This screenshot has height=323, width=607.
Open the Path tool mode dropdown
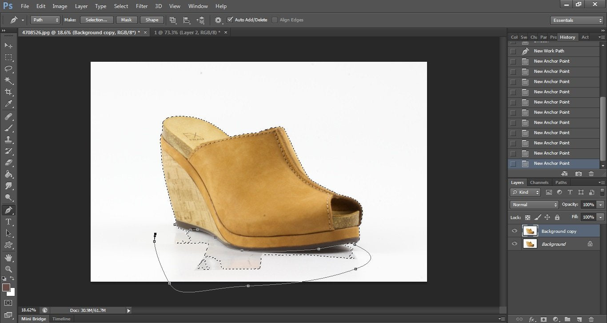(45, 20)
